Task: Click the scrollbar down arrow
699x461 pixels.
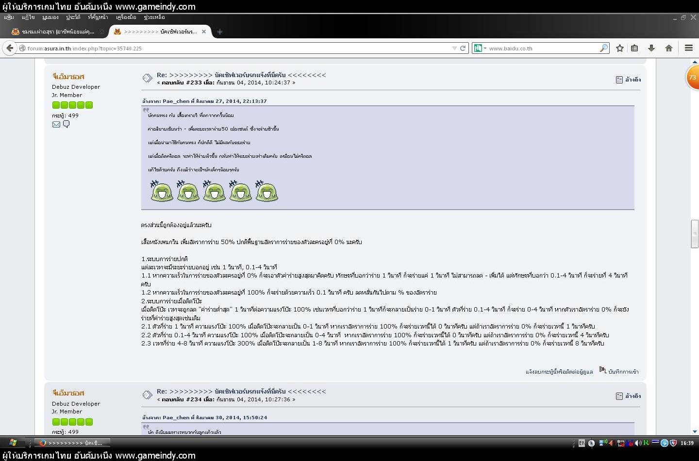Action: point(695,431)
